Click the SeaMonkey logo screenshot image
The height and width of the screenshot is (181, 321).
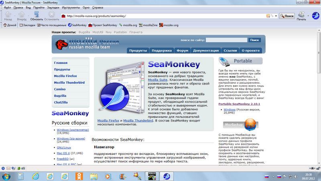pos(122,87)
